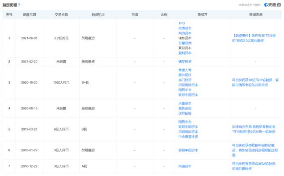This screenshot has width=284, height=176.
Task: Click the 比例 column header
Action: coord(164,15)
